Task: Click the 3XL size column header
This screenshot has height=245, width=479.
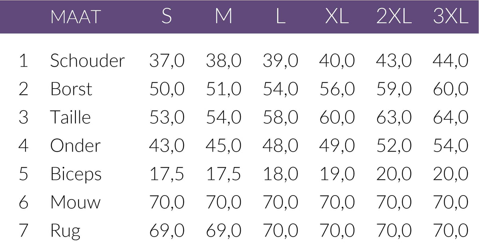Action: coord(450,17)
